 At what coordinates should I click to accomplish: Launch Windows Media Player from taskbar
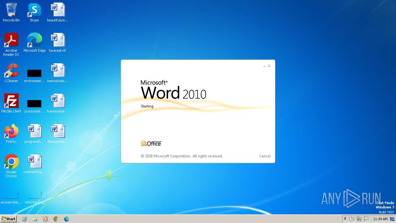tap(45, 219)
